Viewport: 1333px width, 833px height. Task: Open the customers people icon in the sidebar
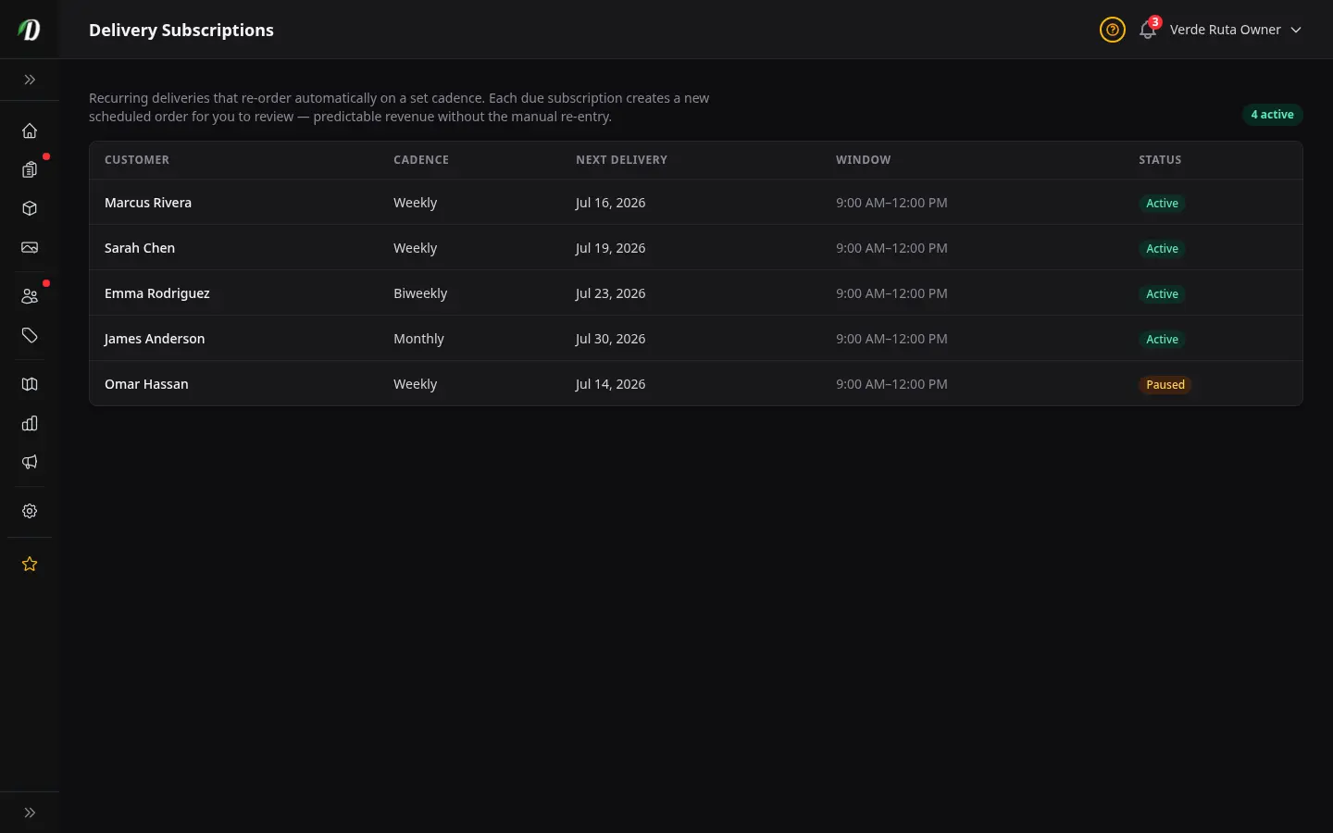point(30,296)
